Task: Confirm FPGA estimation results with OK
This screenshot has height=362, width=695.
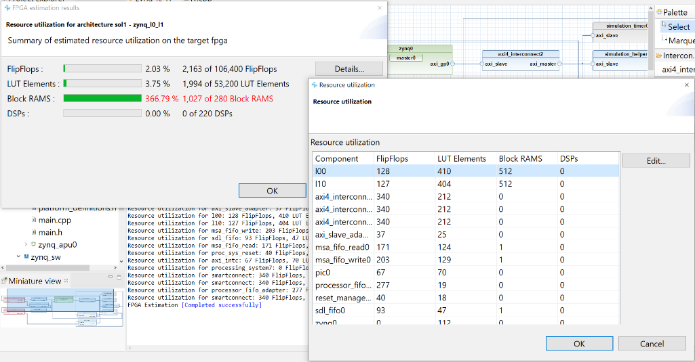Action: click(272, 191)
